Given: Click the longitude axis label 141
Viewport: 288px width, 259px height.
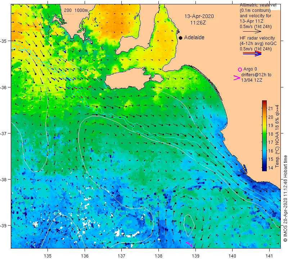Looking at the screenshot, I should 269,256.
